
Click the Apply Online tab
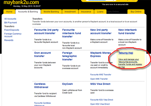click(x=112, y=12)
